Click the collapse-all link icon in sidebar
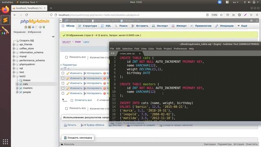Viewport: 261px width, 147px height. point(53,36)
